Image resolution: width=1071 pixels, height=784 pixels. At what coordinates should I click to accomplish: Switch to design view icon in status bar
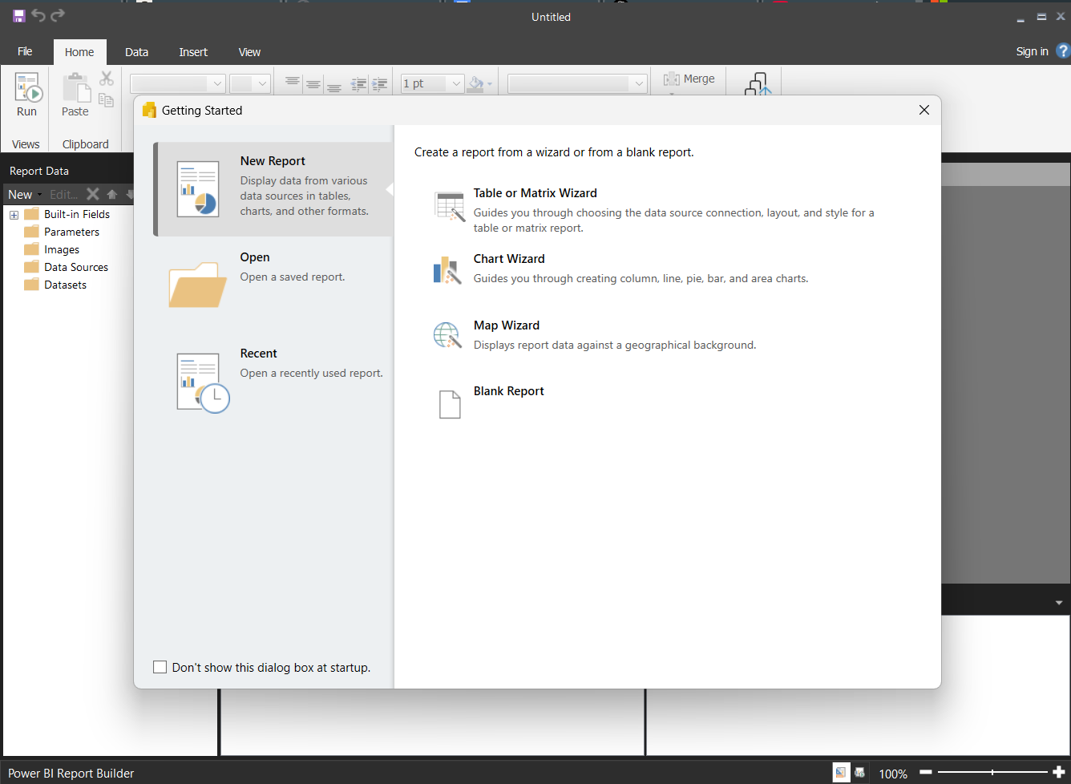tap(841, 773)
